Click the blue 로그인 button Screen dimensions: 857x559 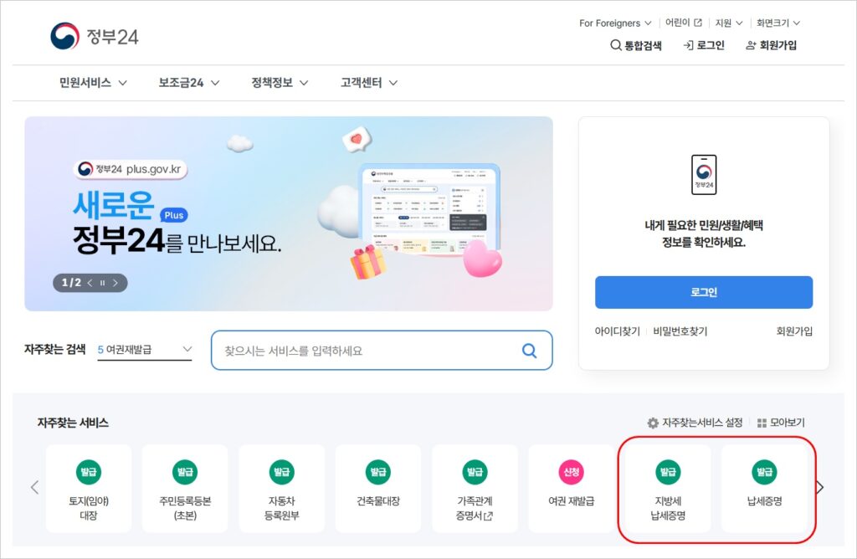click(703, 292)
